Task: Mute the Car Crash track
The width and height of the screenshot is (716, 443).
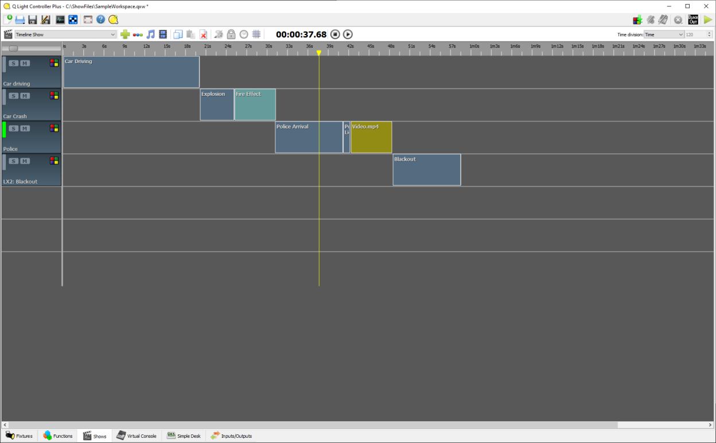Action: point(25,96)
